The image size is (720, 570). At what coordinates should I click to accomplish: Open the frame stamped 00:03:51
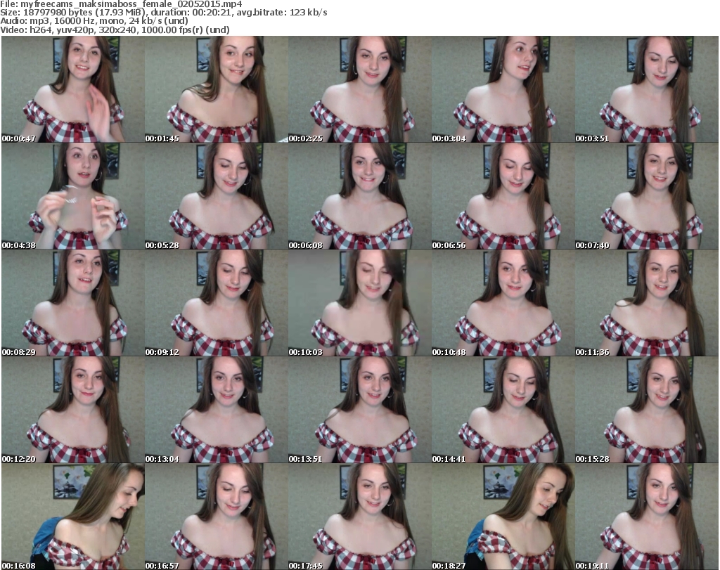tap(647, 89)
